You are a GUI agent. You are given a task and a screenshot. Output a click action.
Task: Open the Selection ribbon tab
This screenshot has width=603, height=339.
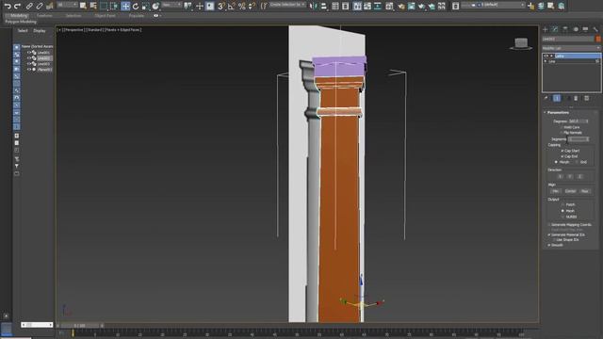click(x=73, y=16)
